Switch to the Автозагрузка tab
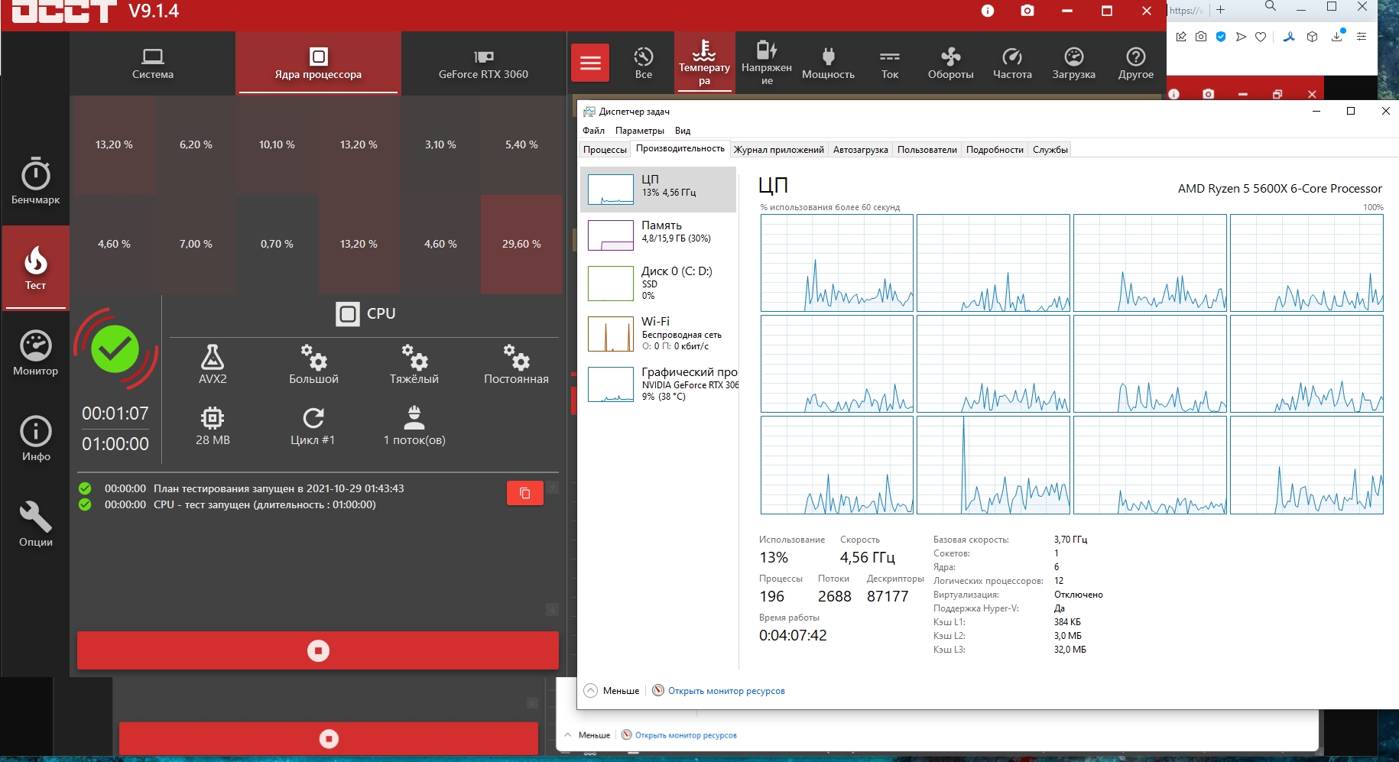 (861, 150)
